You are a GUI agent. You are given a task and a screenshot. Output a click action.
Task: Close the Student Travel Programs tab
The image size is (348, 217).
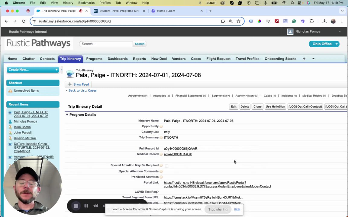point(144,11)
